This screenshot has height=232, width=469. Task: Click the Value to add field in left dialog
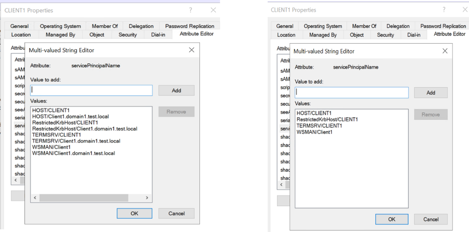point(92,90)
